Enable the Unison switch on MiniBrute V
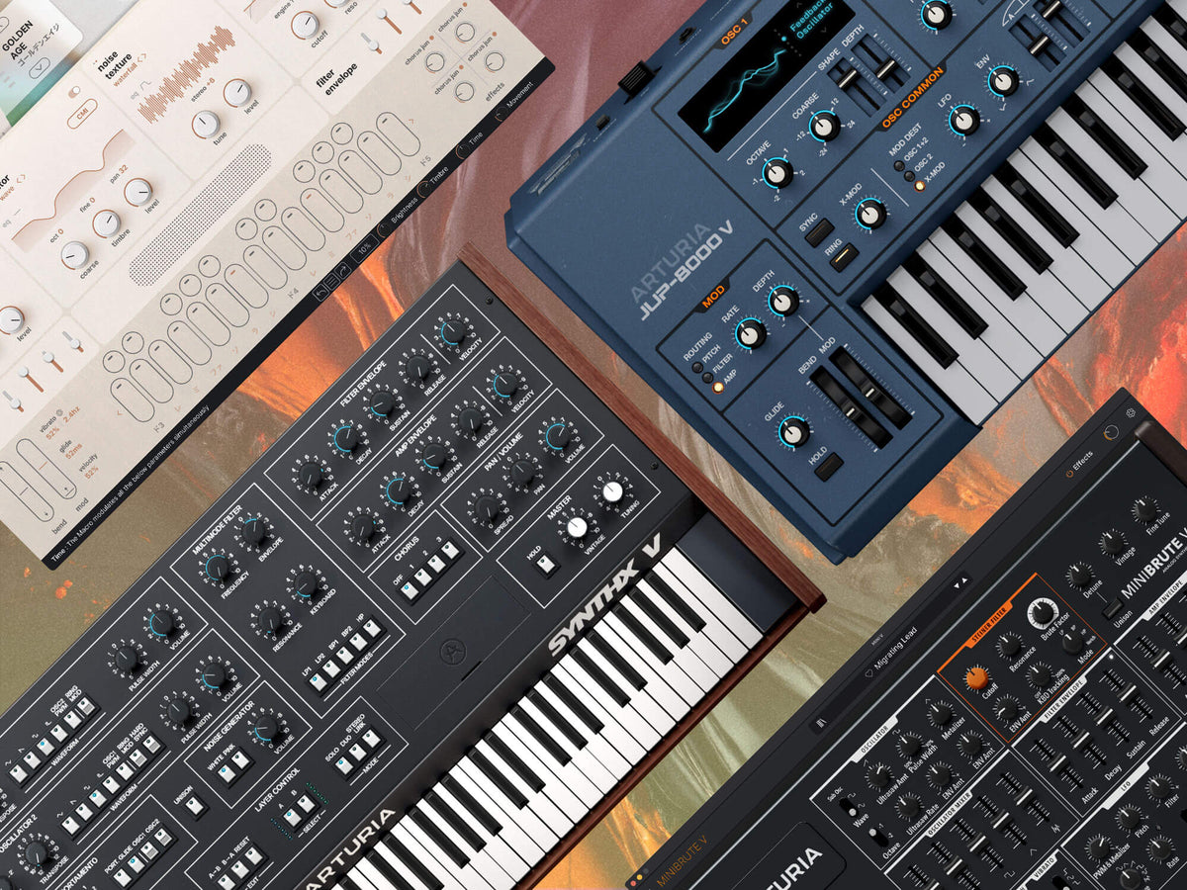The width and height of the screenshot is (1187, 890). click(1111, 608)
